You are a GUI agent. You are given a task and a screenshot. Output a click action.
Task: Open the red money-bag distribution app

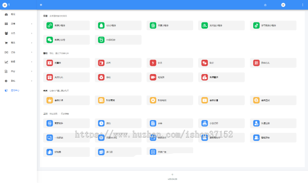coord(118,77)
